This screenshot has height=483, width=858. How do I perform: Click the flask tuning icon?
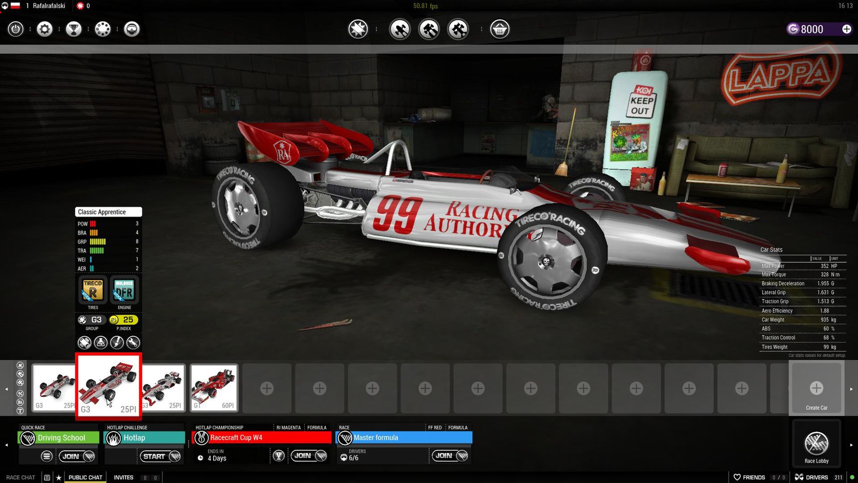click(101, 342)
